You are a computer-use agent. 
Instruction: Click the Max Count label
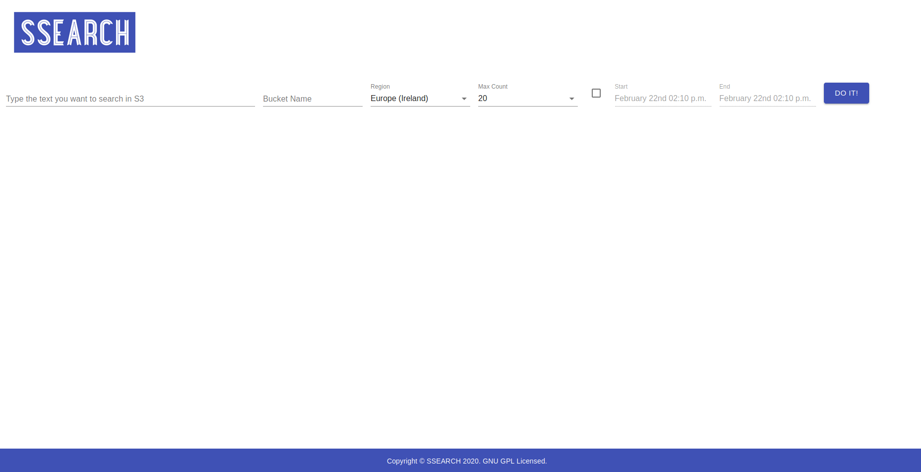(x=493, y=86)
